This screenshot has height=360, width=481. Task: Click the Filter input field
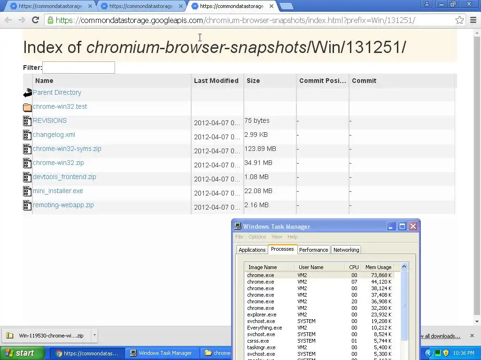tap(78, 67)
